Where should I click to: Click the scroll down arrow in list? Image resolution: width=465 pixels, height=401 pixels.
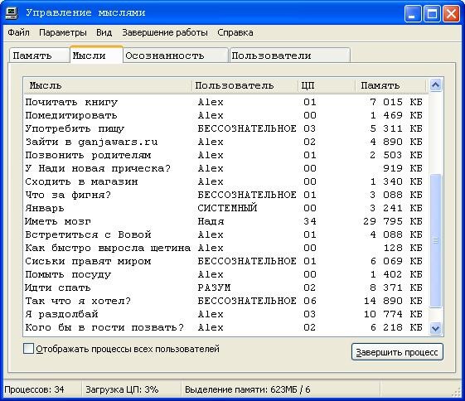[x=435, y=328]
